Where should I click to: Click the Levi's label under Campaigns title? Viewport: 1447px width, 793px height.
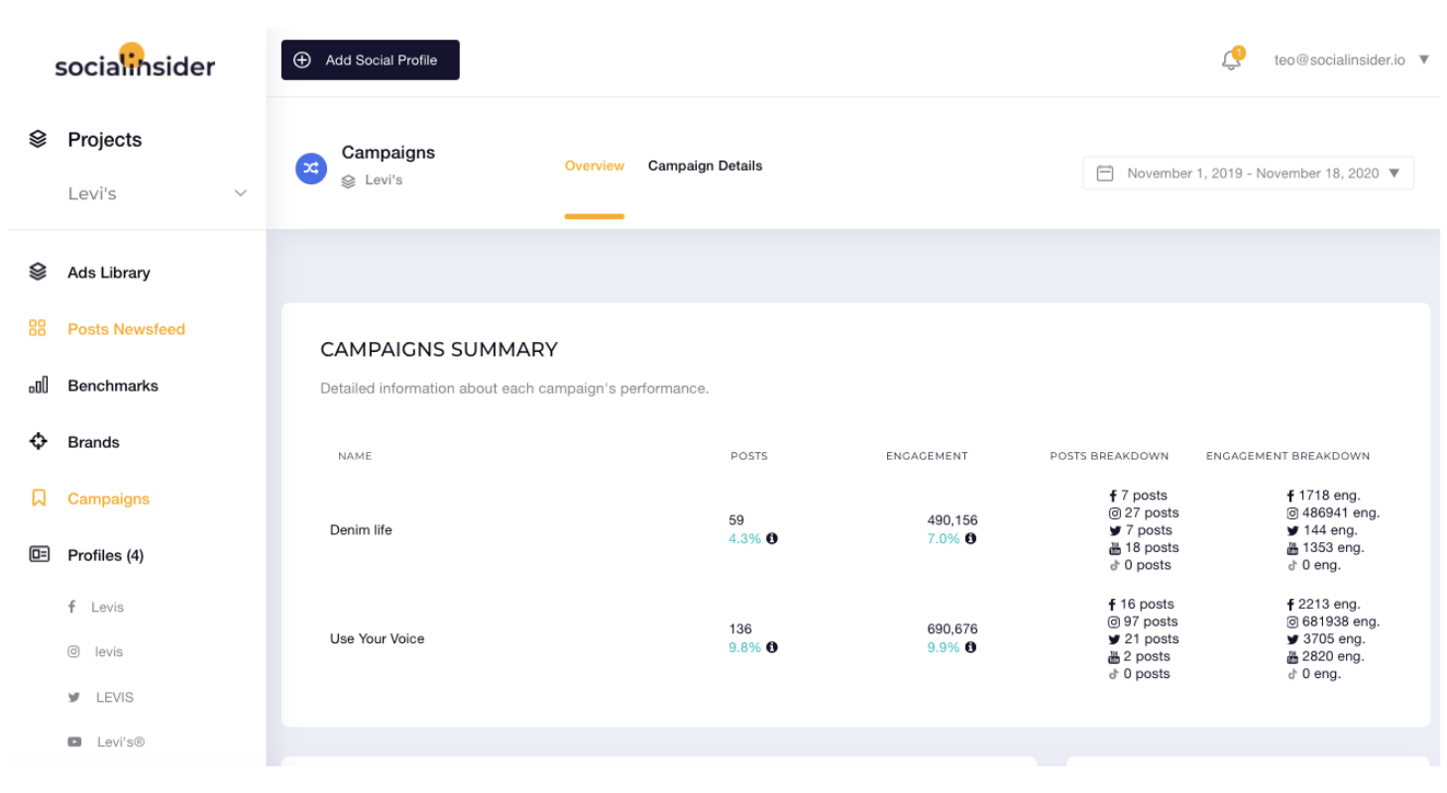384,180
